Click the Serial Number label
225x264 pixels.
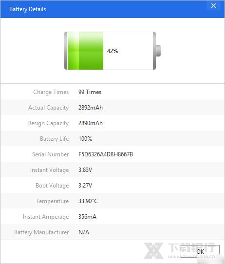[x=51, y=154]
